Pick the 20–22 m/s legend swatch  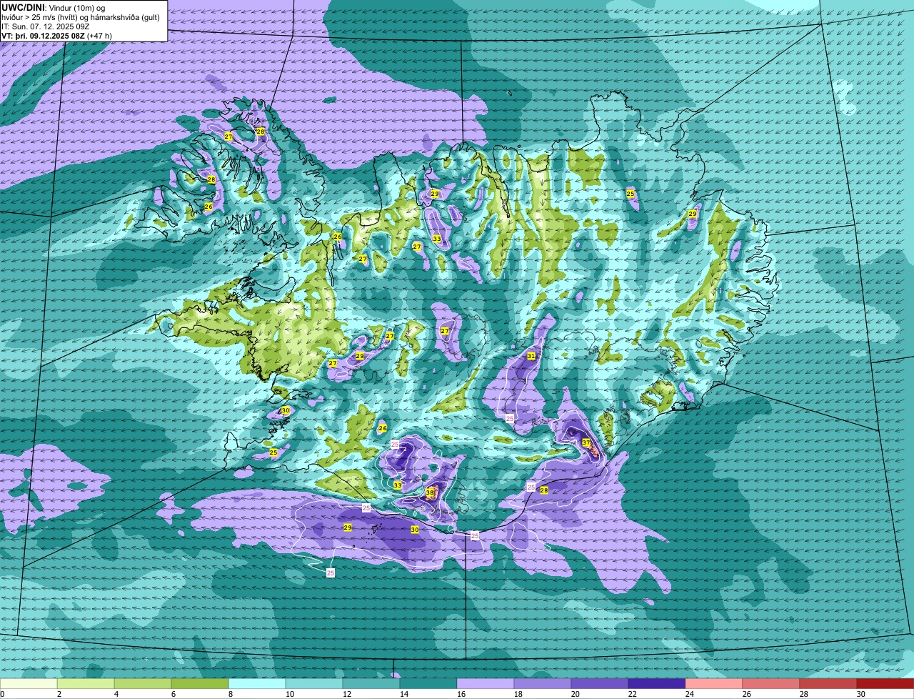(600, 683)
